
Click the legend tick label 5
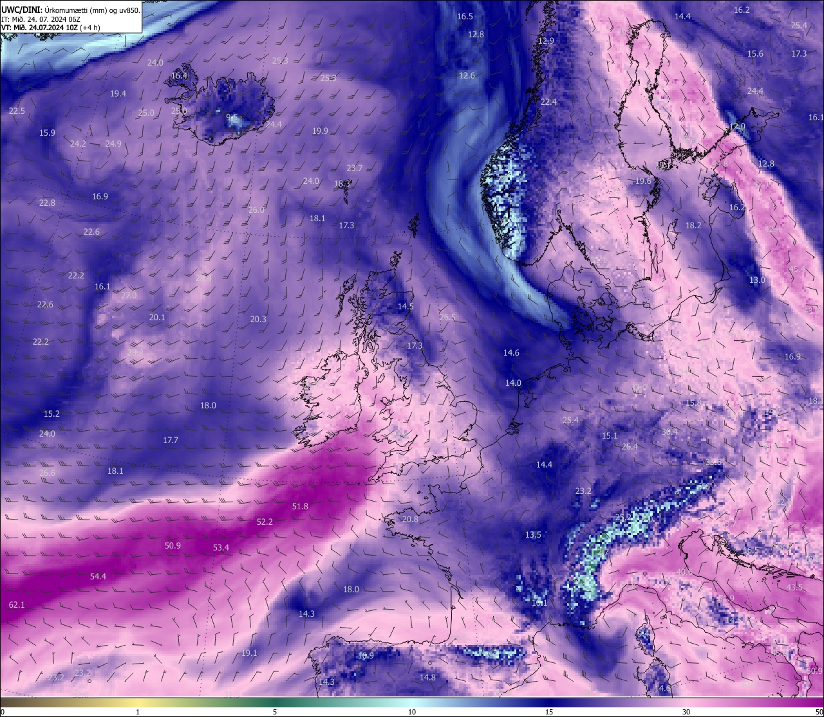pyautogui.click(x=275, y=712)
